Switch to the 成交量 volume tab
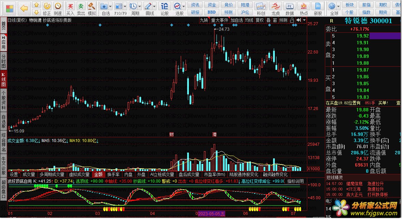403x219 pixels. point(29,175)
